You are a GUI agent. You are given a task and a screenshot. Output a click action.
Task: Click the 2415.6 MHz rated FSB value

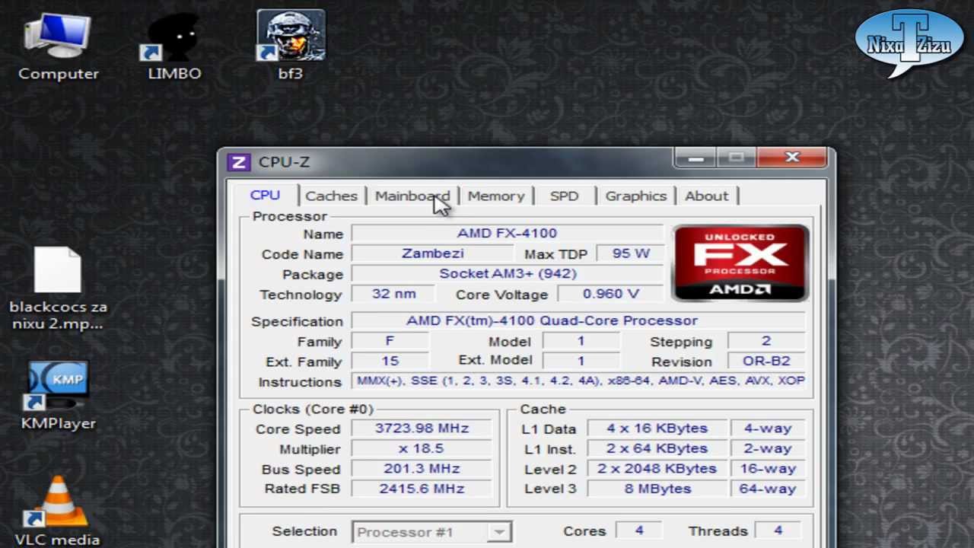pos(422,489)
